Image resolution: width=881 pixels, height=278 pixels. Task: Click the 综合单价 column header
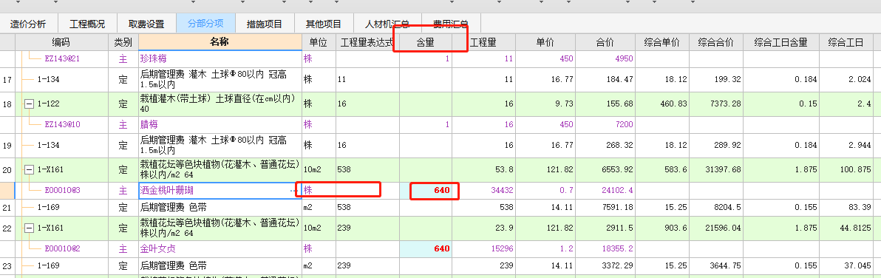(662, 42)
